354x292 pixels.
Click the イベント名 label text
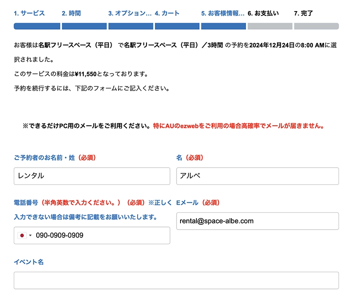pyautogui.click(x=29, y=262)
